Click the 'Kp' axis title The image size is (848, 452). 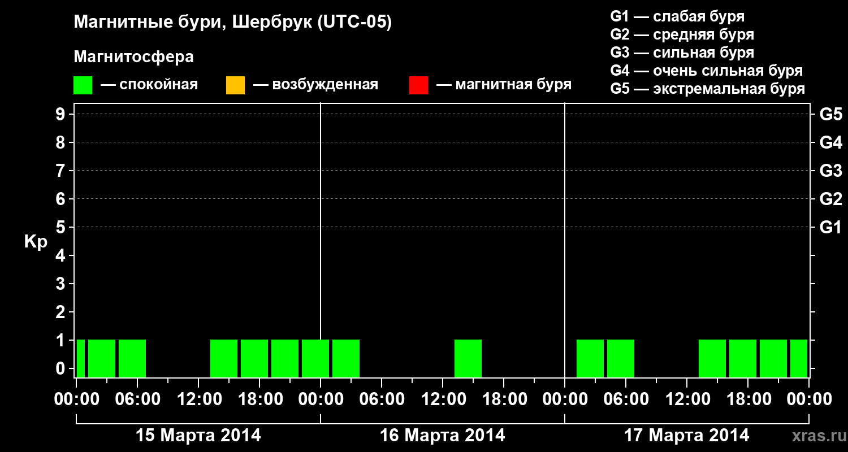click(x=36, y=242)
